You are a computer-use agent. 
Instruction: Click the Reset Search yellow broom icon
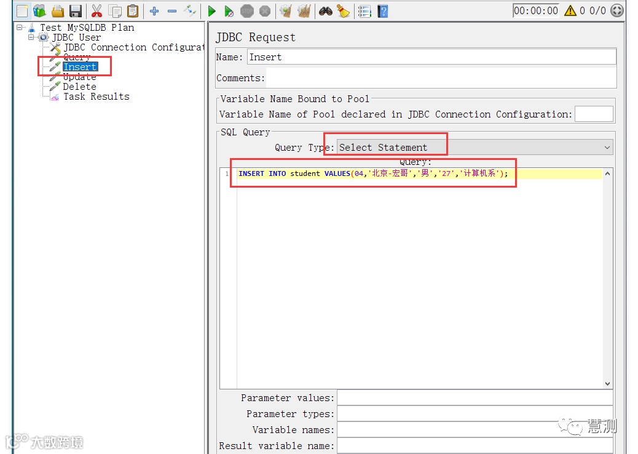tap(344, 11)
